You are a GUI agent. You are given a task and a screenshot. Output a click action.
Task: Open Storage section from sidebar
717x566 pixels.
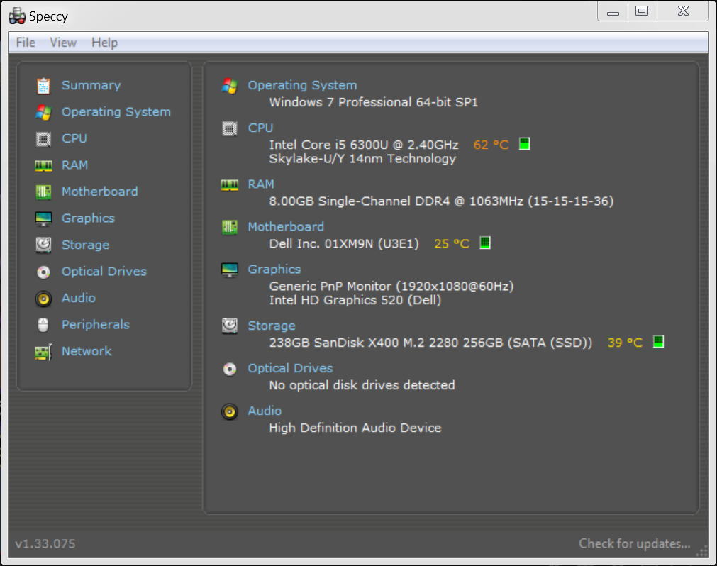click(86, 245)
